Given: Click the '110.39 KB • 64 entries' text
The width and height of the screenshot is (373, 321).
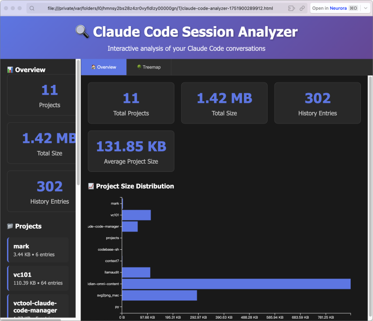Looking at the screenshot, I should click(x=38, y=283).
